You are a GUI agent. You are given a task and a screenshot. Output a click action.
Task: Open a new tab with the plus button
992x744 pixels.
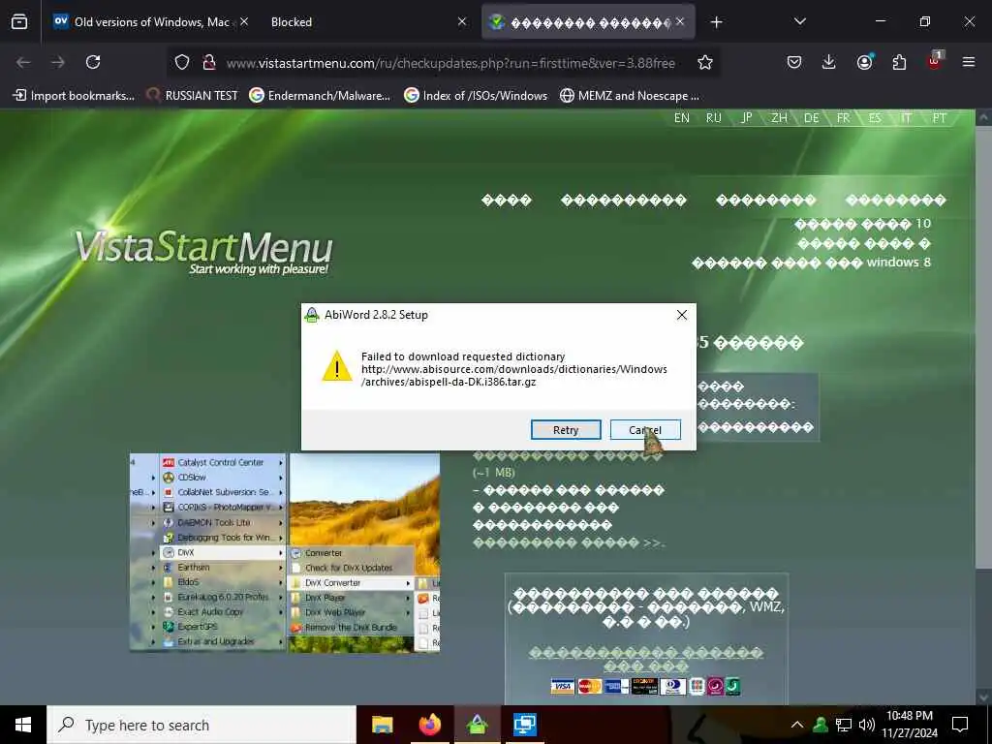point(716,22)
